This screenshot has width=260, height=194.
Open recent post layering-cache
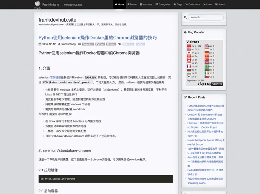tap(205, 181)
